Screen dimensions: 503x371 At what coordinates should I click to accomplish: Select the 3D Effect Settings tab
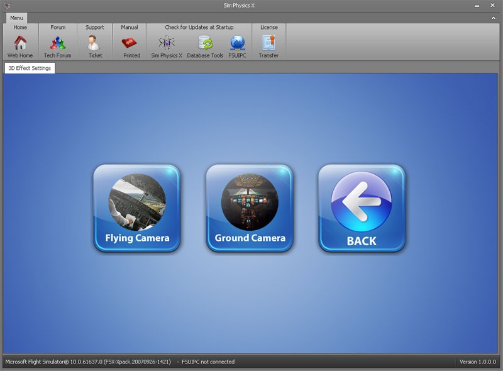coord(30,68)
